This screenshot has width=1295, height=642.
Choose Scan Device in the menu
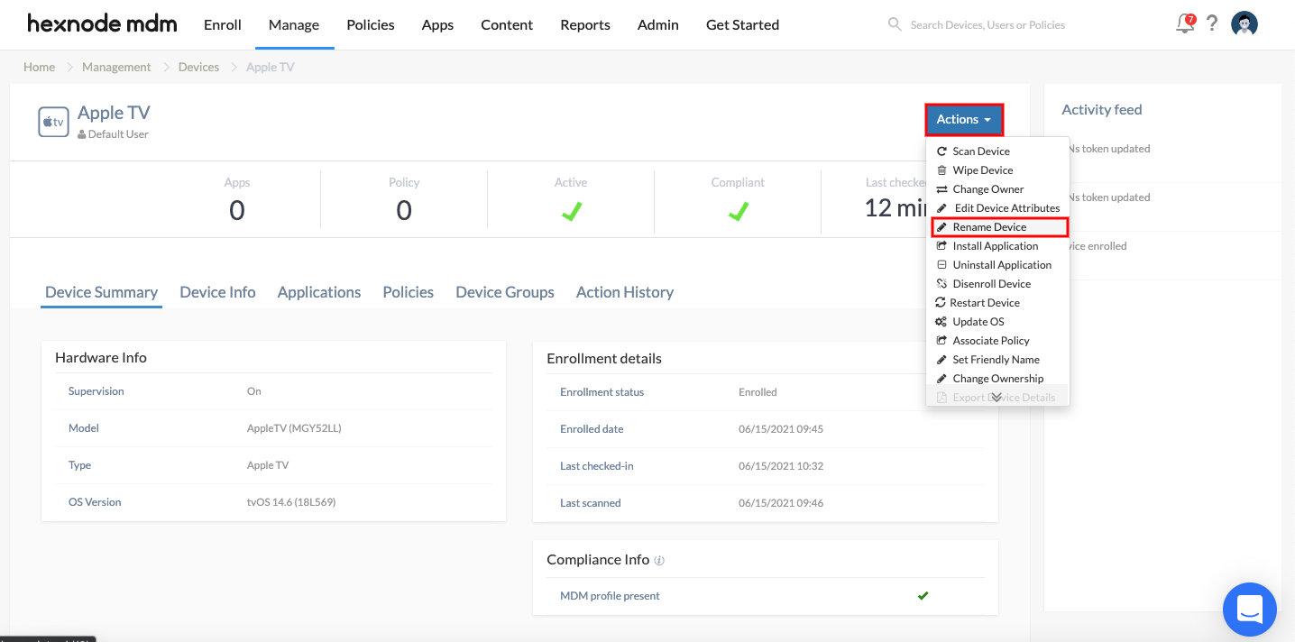pos(981,151)
